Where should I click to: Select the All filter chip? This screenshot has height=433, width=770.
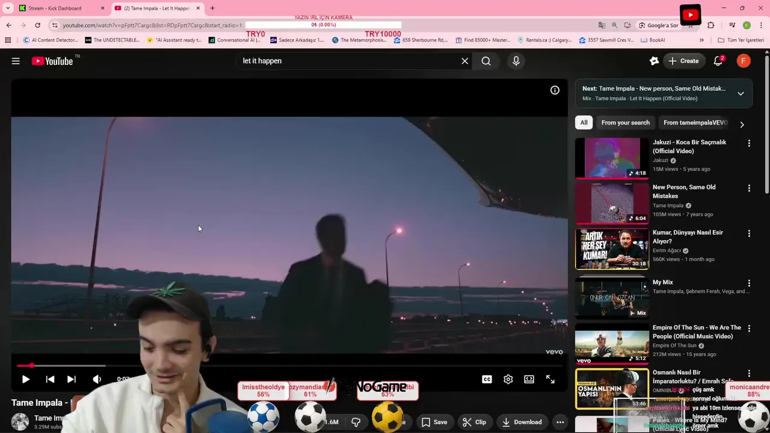[584, 123]
